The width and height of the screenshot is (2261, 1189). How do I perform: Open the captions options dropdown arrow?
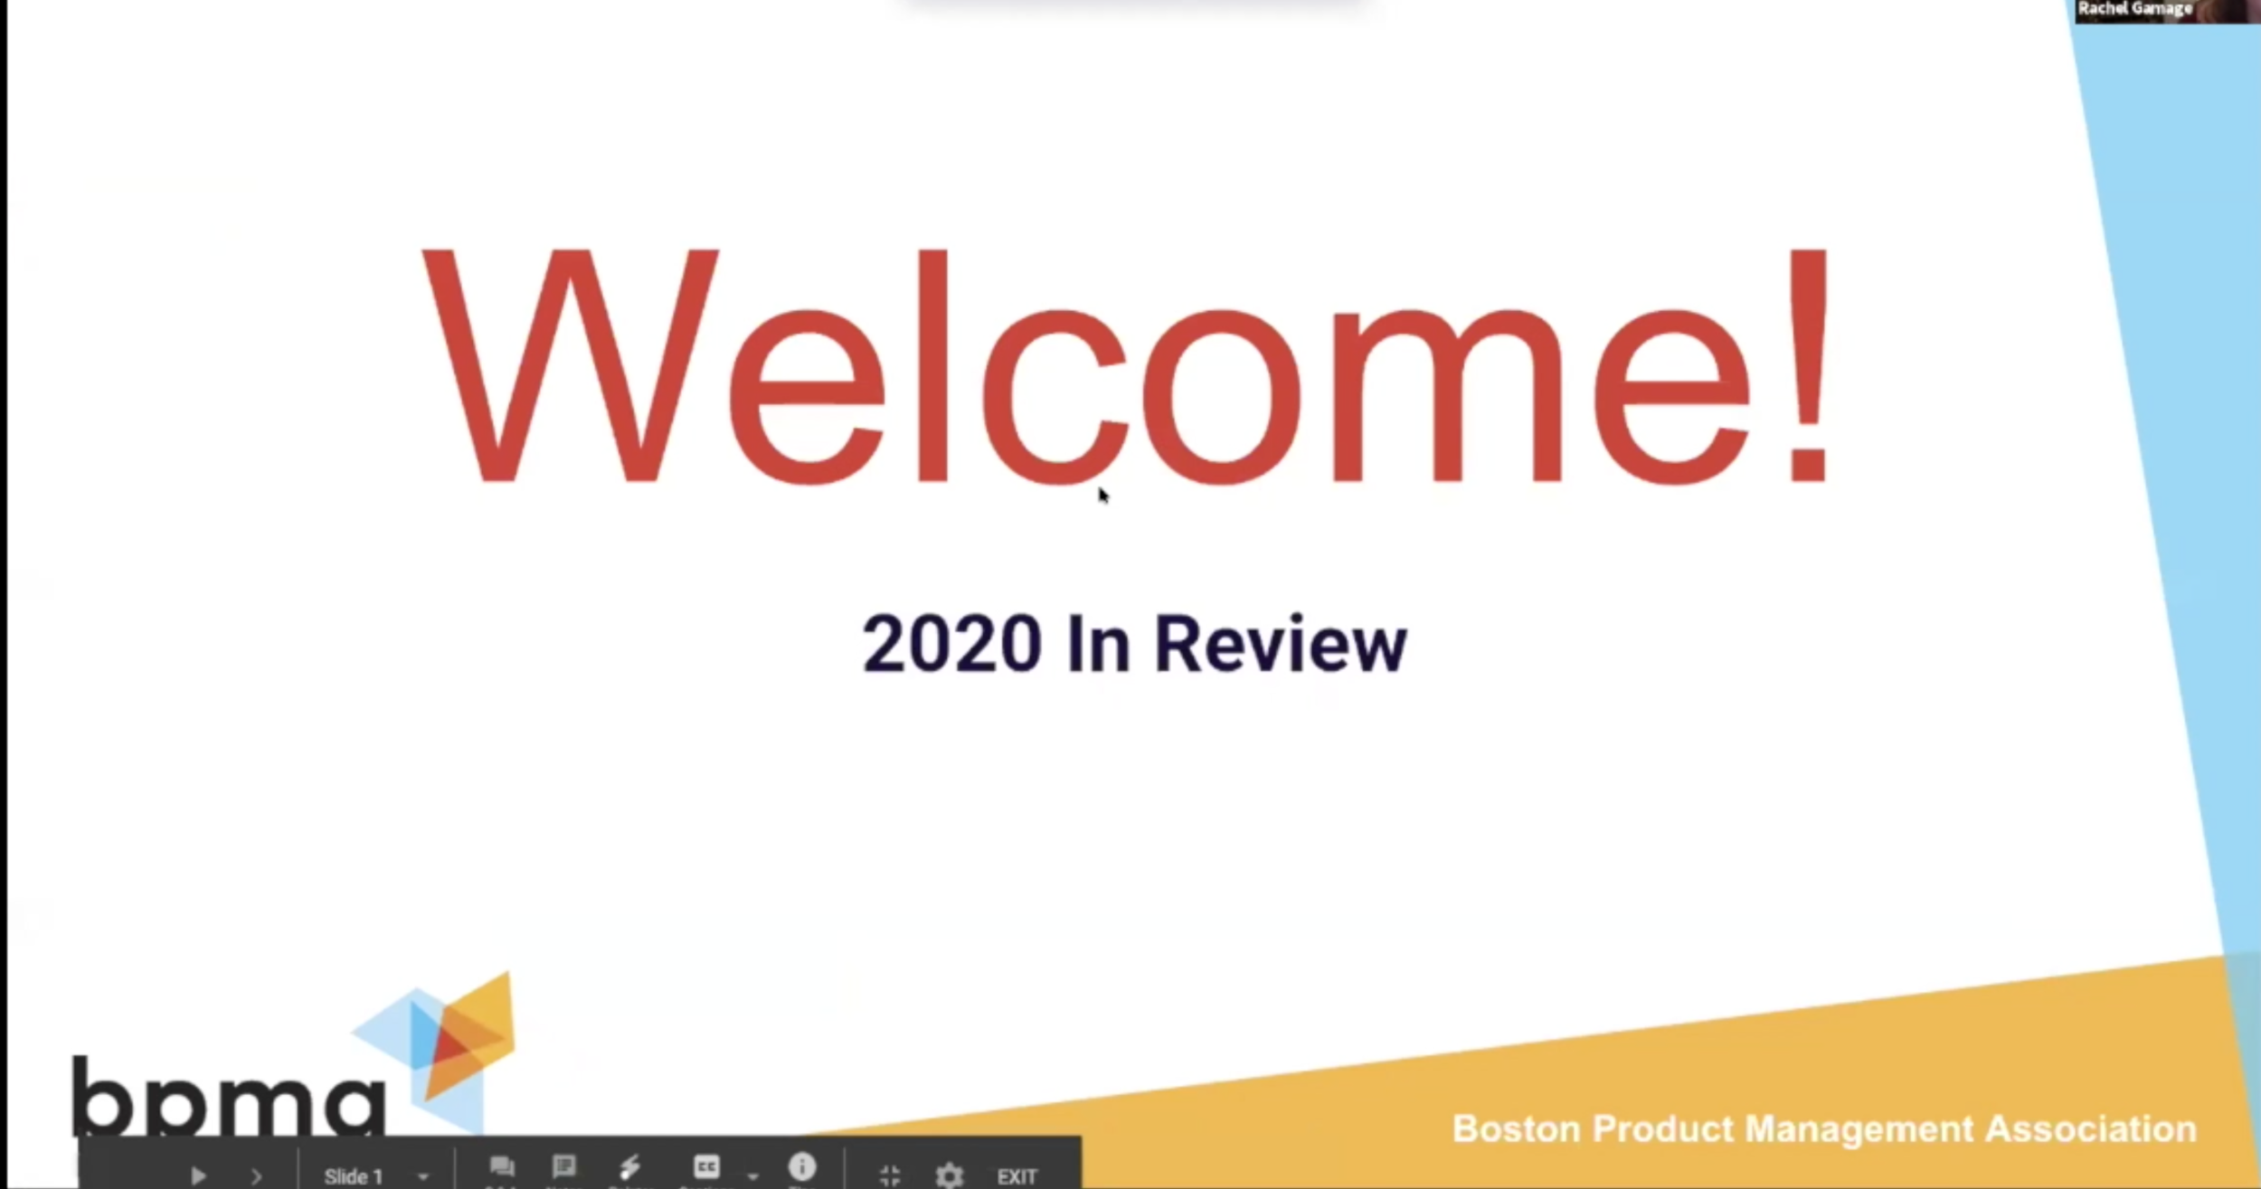point(752,1174)
